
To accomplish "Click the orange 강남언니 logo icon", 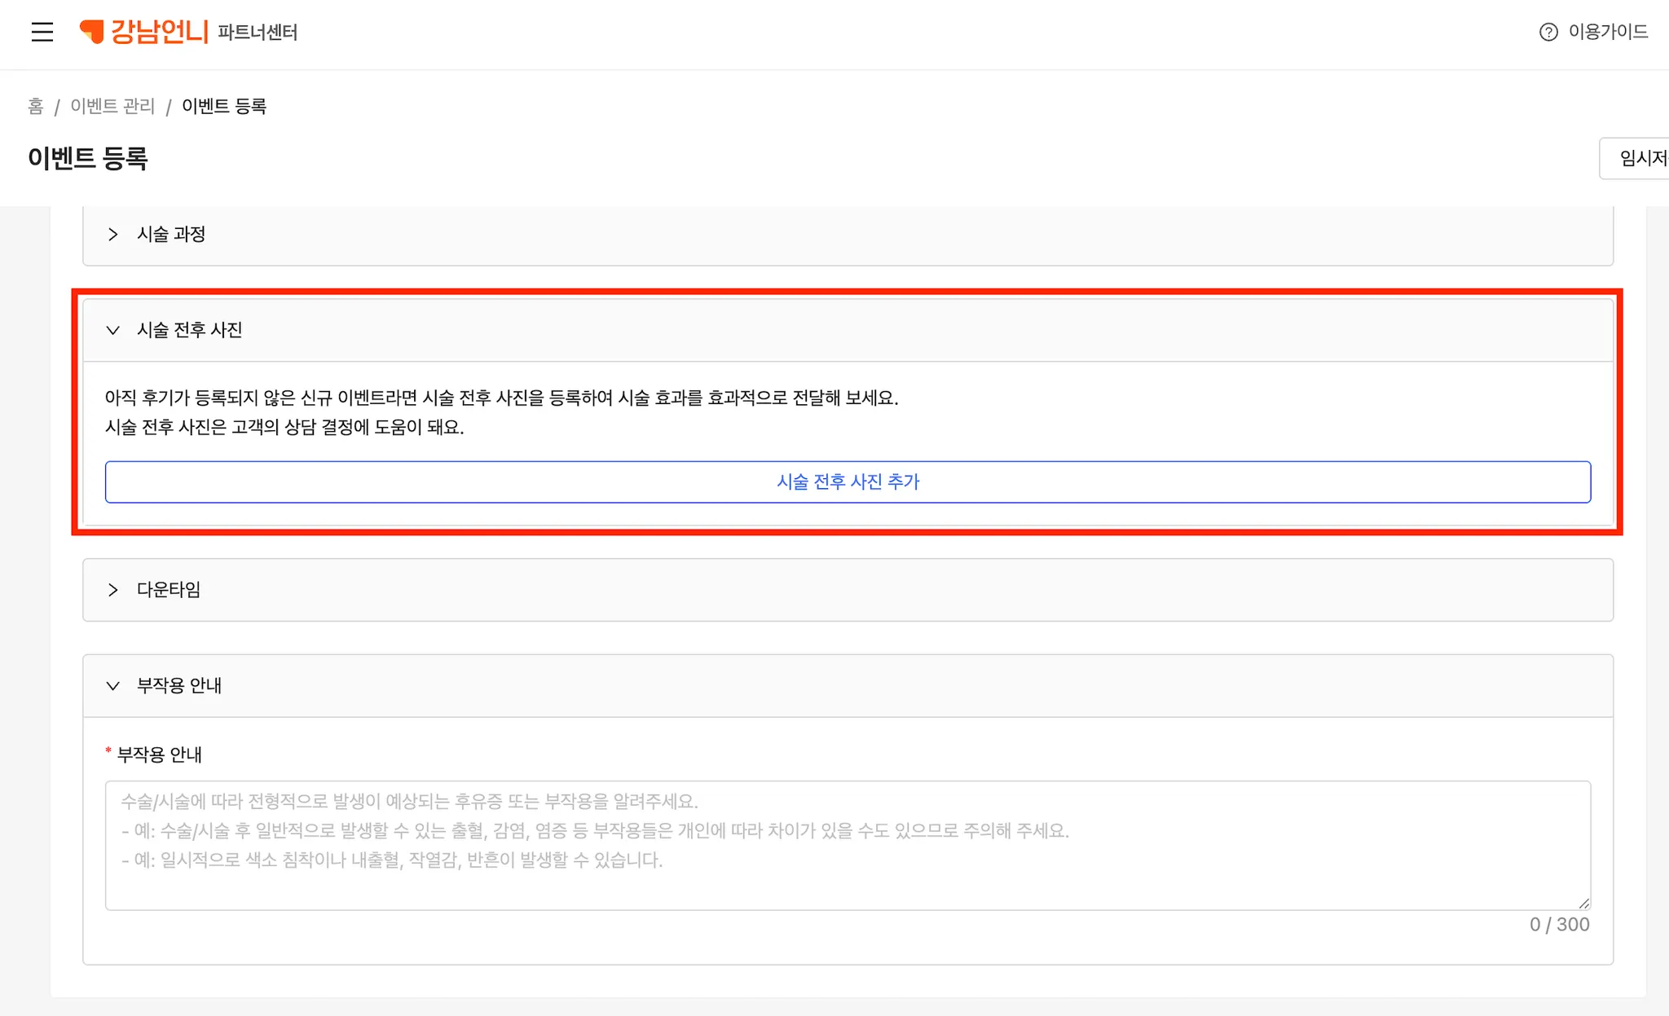I will coord(92,31).
